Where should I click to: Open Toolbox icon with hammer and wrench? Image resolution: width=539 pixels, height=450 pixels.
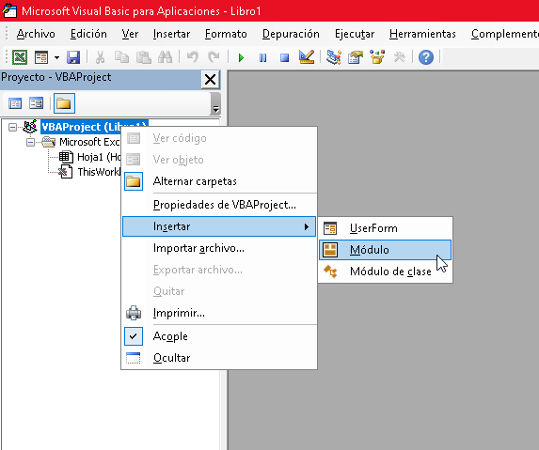399,57
